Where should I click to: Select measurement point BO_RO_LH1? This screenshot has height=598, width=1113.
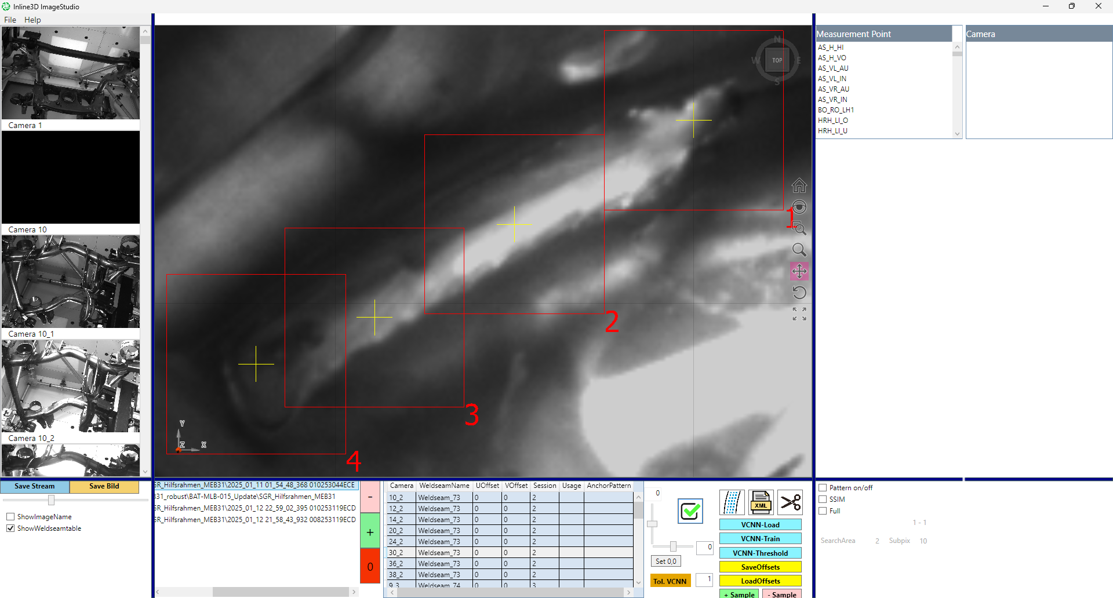[836, 110]
